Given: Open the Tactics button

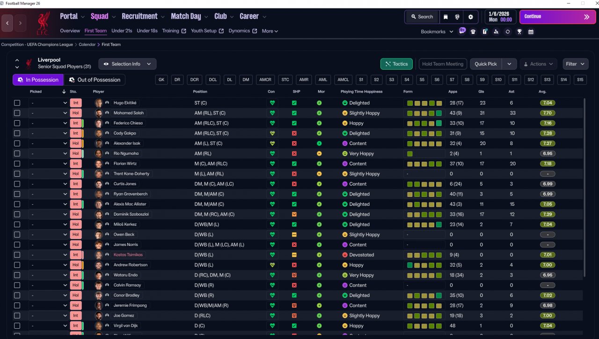Looking at the screenshot, I should tap(396, 64).
